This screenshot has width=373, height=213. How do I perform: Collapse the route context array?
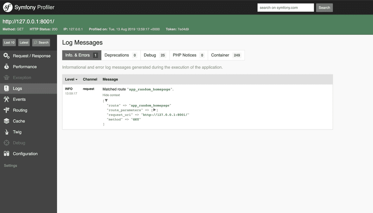tap(107, 100)
